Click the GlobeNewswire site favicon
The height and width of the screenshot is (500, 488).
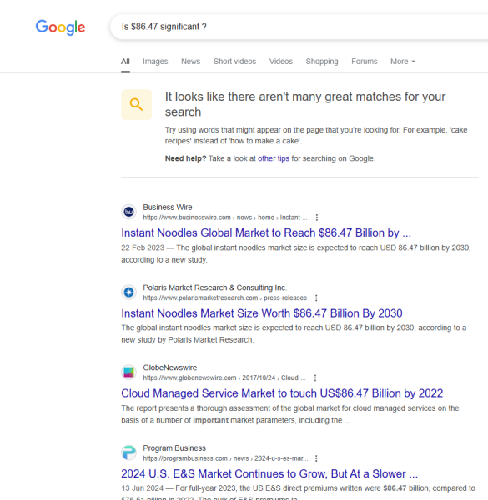[129, 372]
